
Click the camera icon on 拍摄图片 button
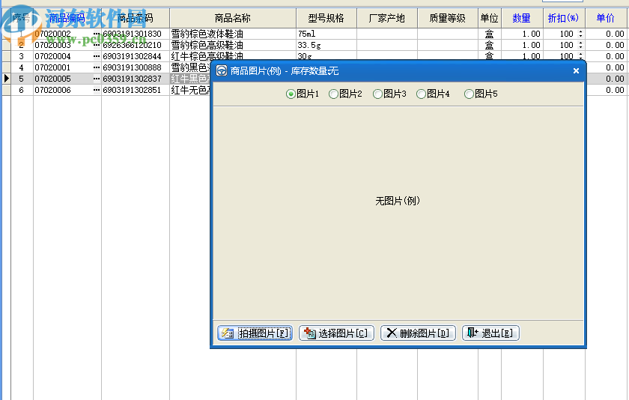(228, 333)
